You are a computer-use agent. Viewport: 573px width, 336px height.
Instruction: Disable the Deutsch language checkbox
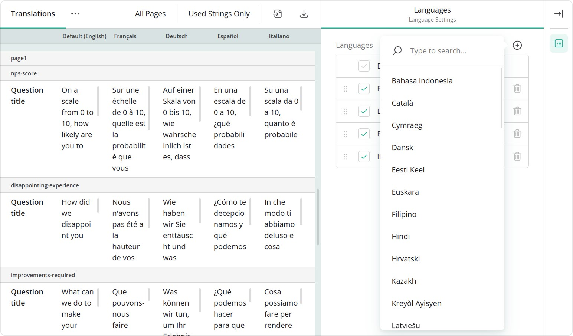click(364, 111)
